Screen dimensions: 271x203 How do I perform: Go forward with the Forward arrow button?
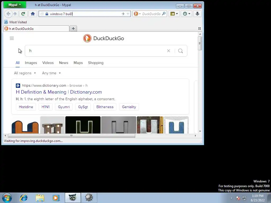coord(15,14)
